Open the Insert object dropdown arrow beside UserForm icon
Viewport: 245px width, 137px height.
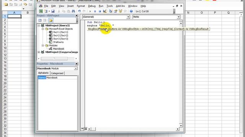(x=49, y=11)
